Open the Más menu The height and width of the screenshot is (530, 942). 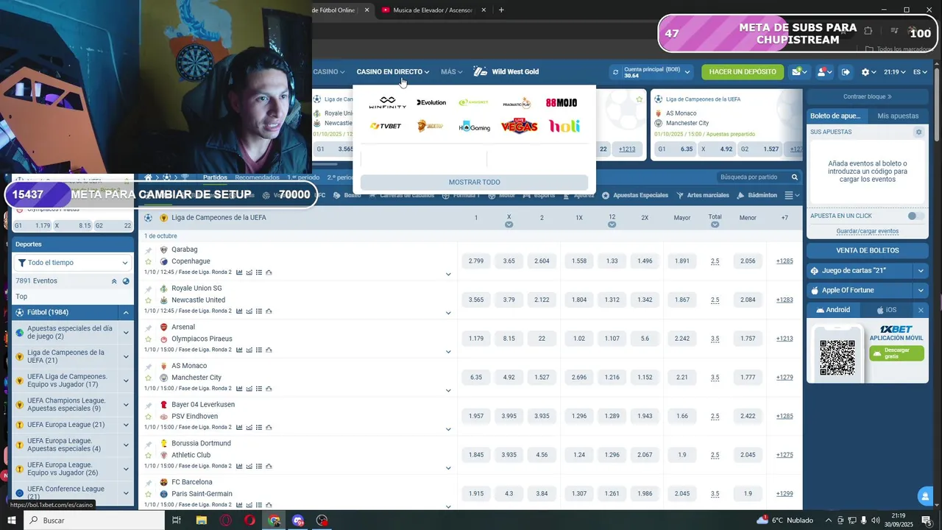[451, 72]
